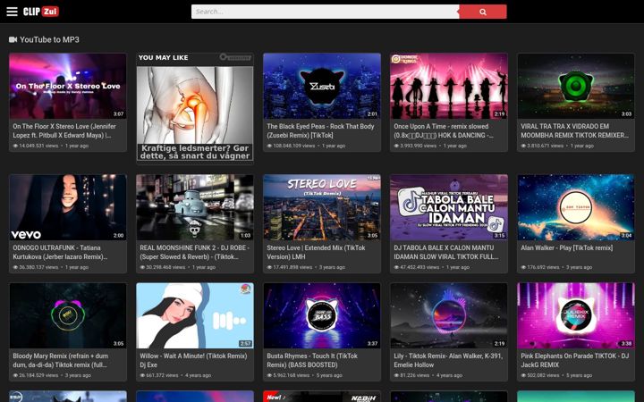The image size is (644, 402).
Task: Go to ClipZui home logo
Action: 40,12
